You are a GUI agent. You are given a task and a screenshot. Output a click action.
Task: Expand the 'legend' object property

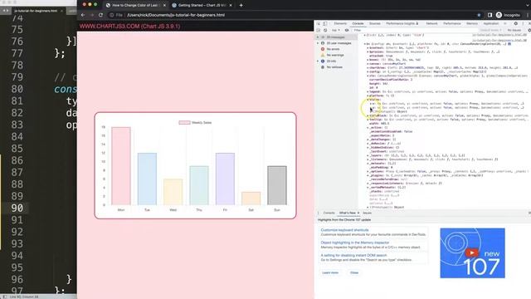pyautogui.click(x=368, y=91)
